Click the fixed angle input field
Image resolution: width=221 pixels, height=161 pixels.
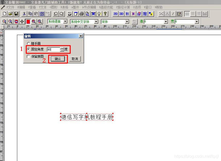54,49
